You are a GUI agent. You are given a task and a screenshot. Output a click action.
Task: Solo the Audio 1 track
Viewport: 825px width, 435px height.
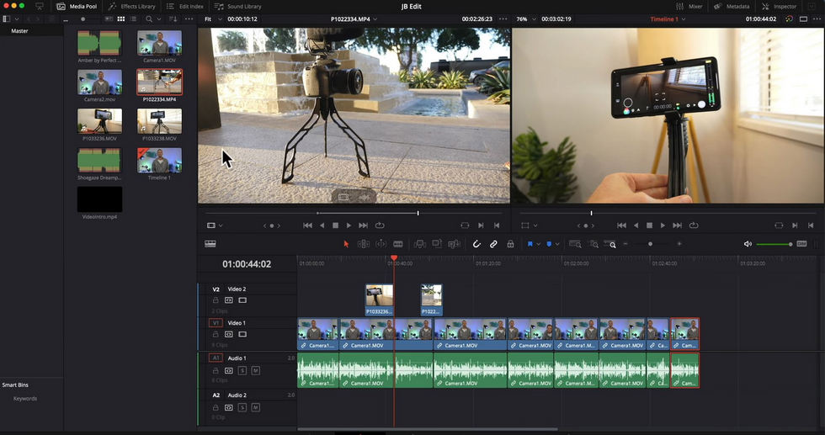(242, 370)
